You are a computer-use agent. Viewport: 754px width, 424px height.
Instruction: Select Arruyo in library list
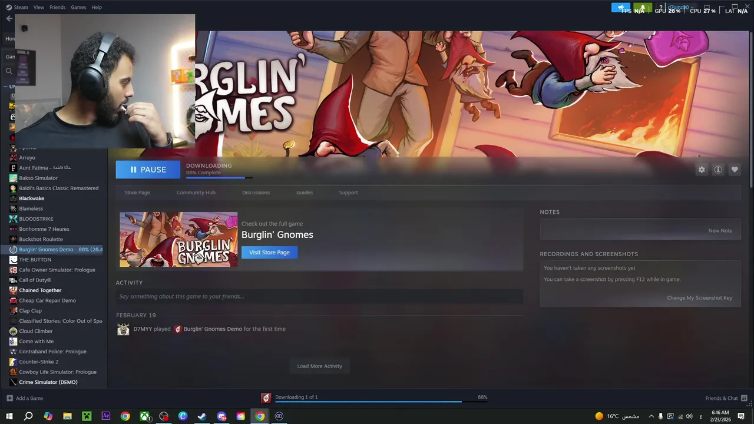click(x=27, y=158)
